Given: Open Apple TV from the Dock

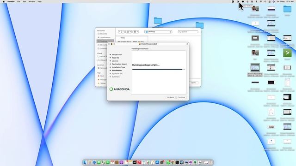Looking at the screenshot, I should click(135, 162).
